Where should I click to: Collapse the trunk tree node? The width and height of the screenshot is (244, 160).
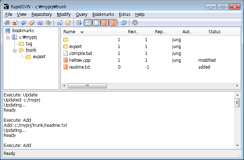pos(15,51)
